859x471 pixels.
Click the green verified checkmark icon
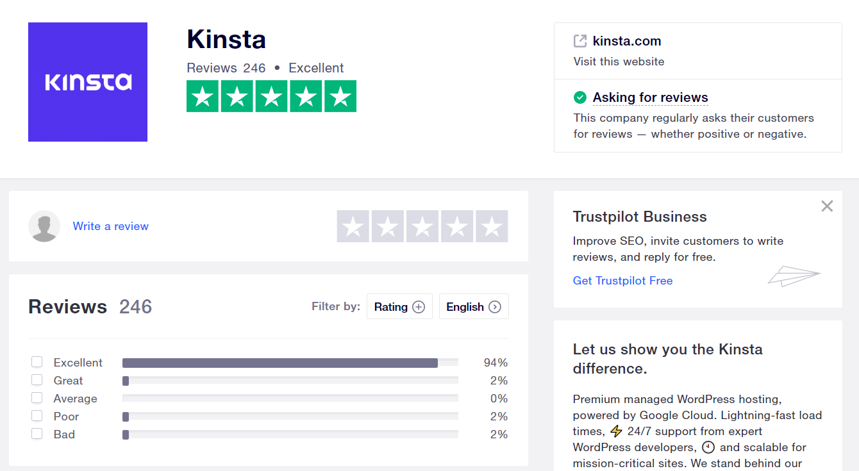pyautogui.click(x=580, y=97)
